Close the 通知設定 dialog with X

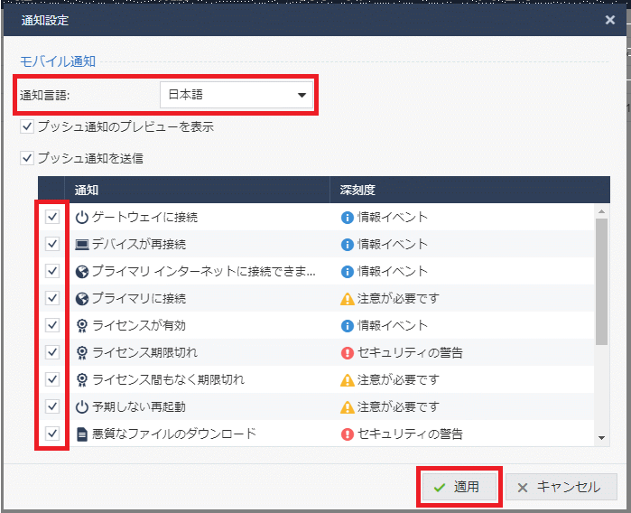tap(611, 19)
